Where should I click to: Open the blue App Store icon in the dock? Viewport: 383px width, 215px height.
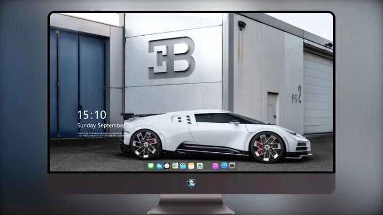point(224,166)
